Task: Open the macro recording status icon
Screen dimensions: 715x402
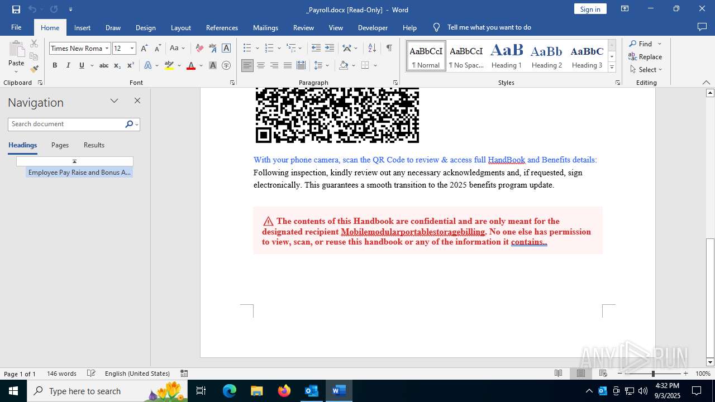Action: 184,374
